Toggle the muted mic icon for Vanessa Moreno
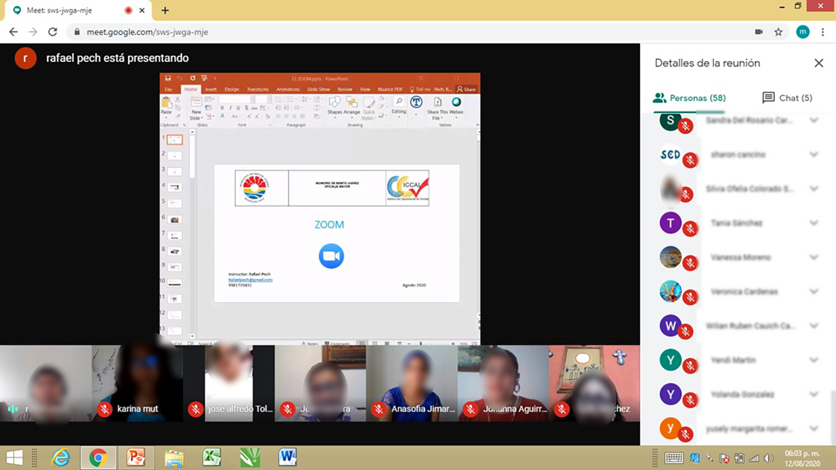The image size is (836, 470). point(690,263)
